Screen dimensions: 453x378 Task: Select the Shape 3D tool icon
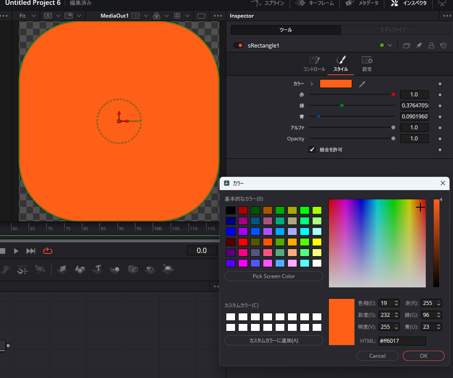pos(80,269)
